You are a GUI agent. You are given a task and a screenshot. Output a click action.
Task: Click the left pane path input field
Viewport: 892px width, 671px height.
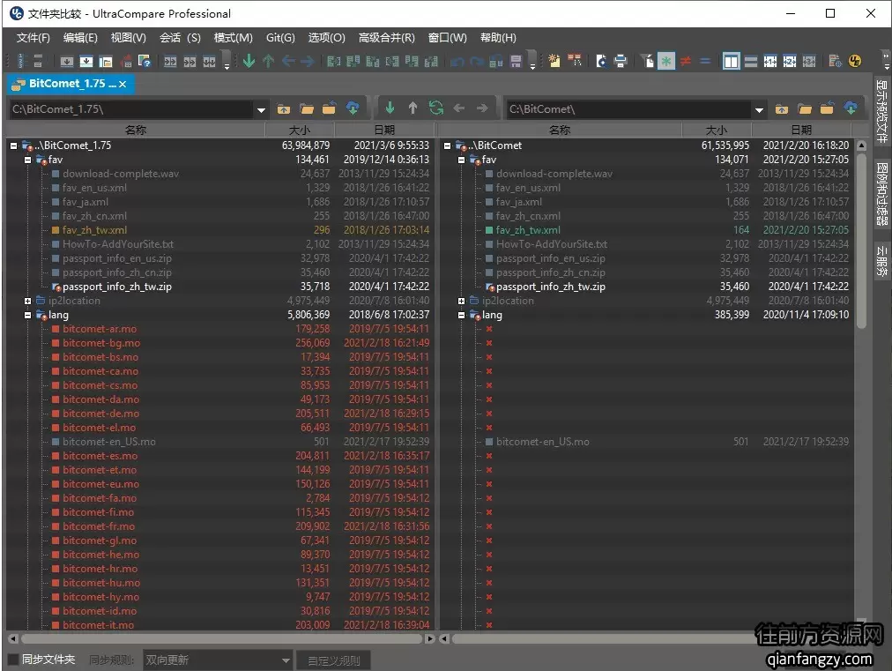[131, 109]
